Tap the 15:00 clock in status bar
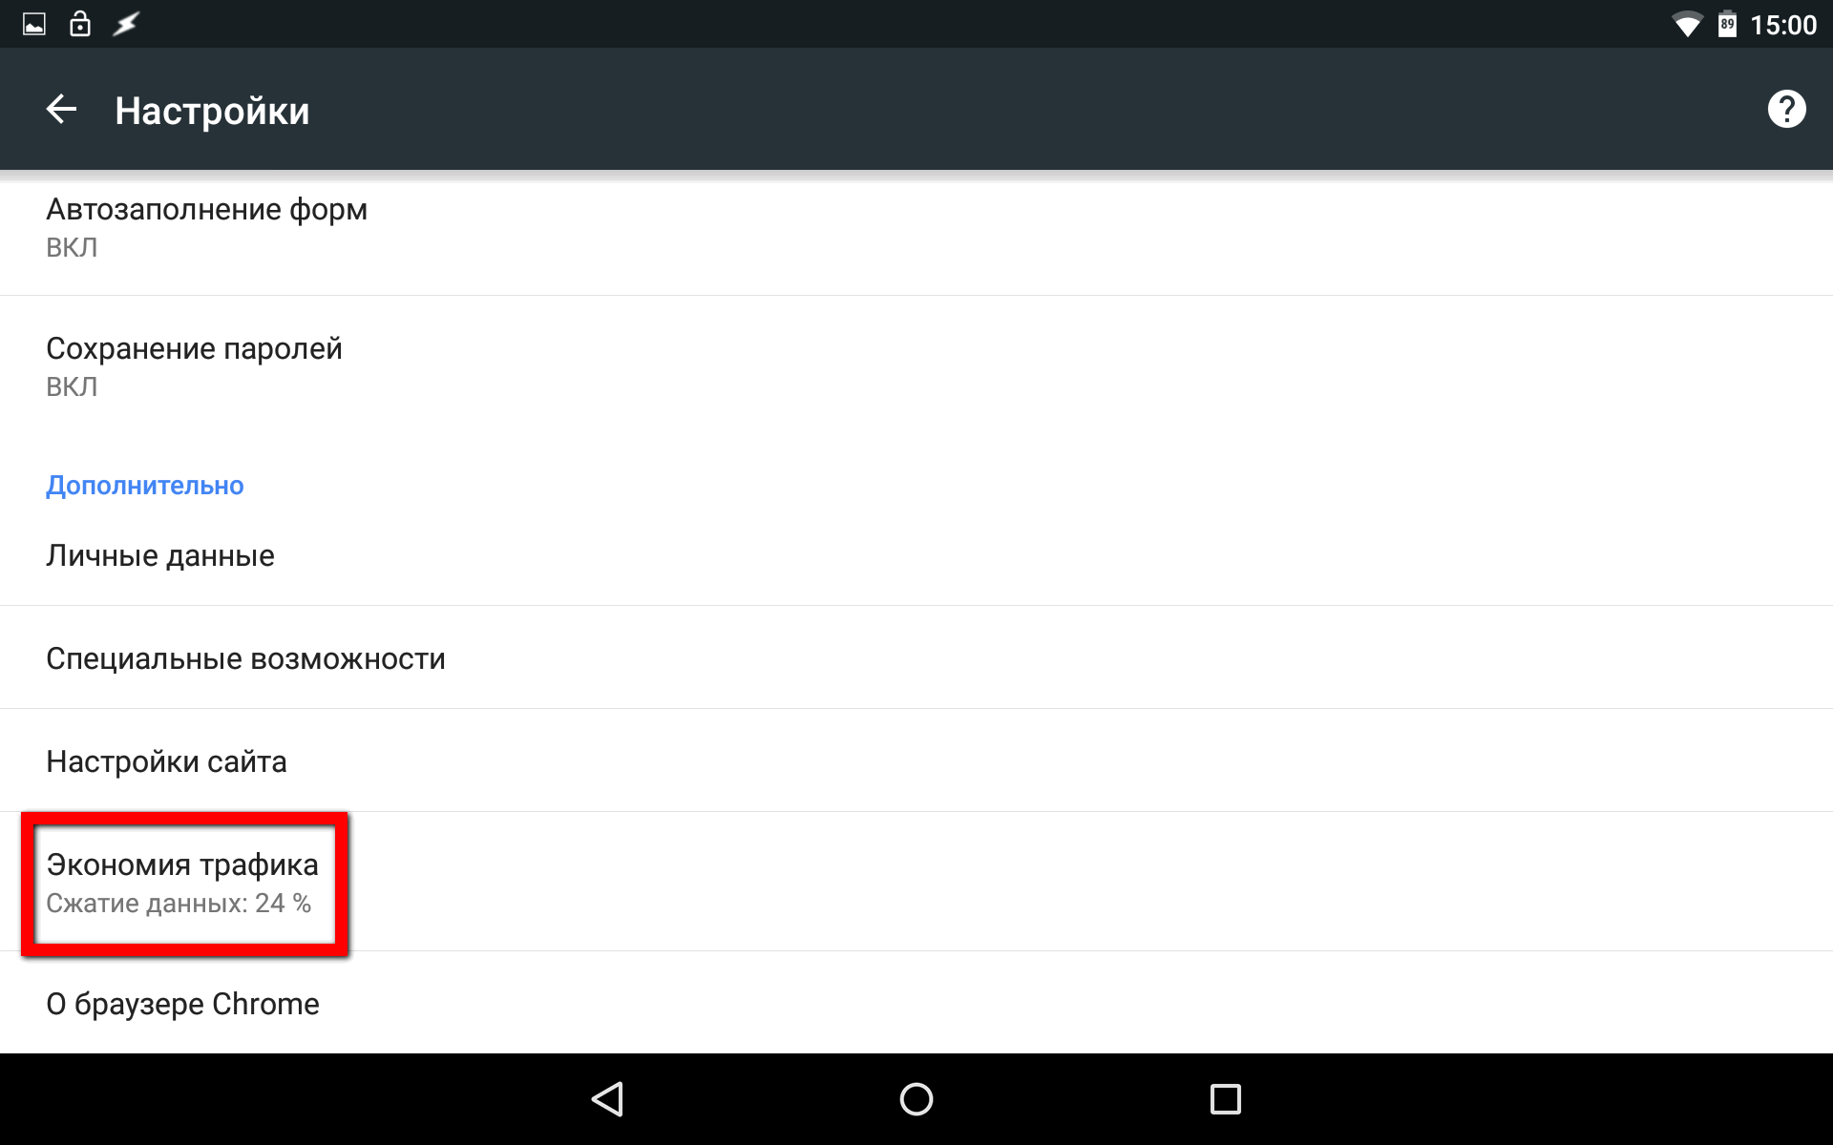Image resolution: width=1833 pixels, height=1145 pixels. pos(1782,25)
